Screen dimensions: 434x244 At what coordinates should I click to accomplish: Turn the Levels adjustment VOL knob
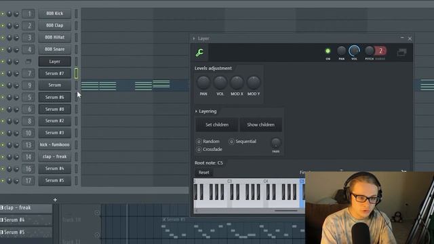[x=220, y=83]
